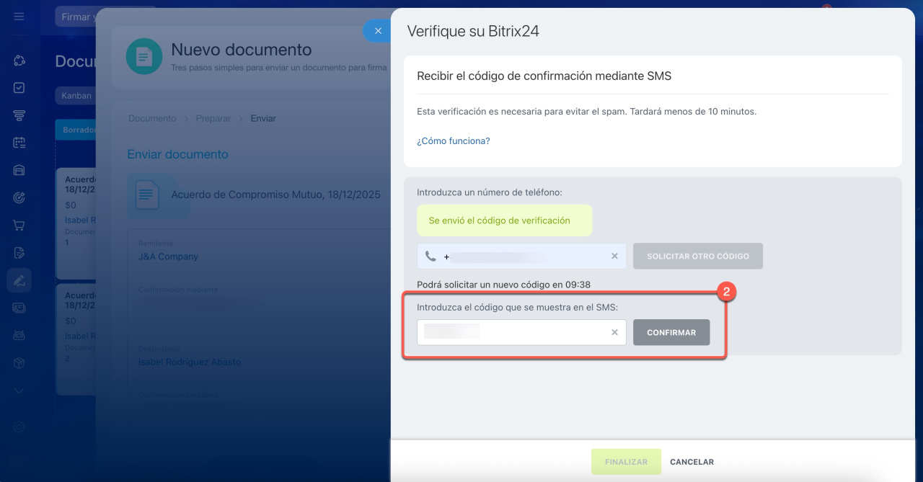This screenshot has height=482, width=923.
Task: Click the FINALIZAR button
Action: tap(626, 462)
